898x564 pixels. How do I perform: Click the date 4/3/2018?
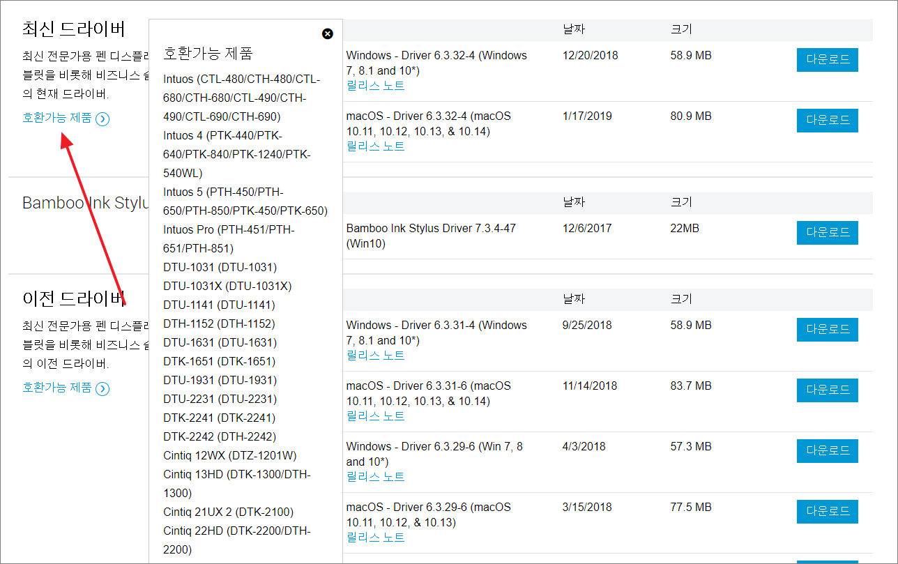coord(584,447)
